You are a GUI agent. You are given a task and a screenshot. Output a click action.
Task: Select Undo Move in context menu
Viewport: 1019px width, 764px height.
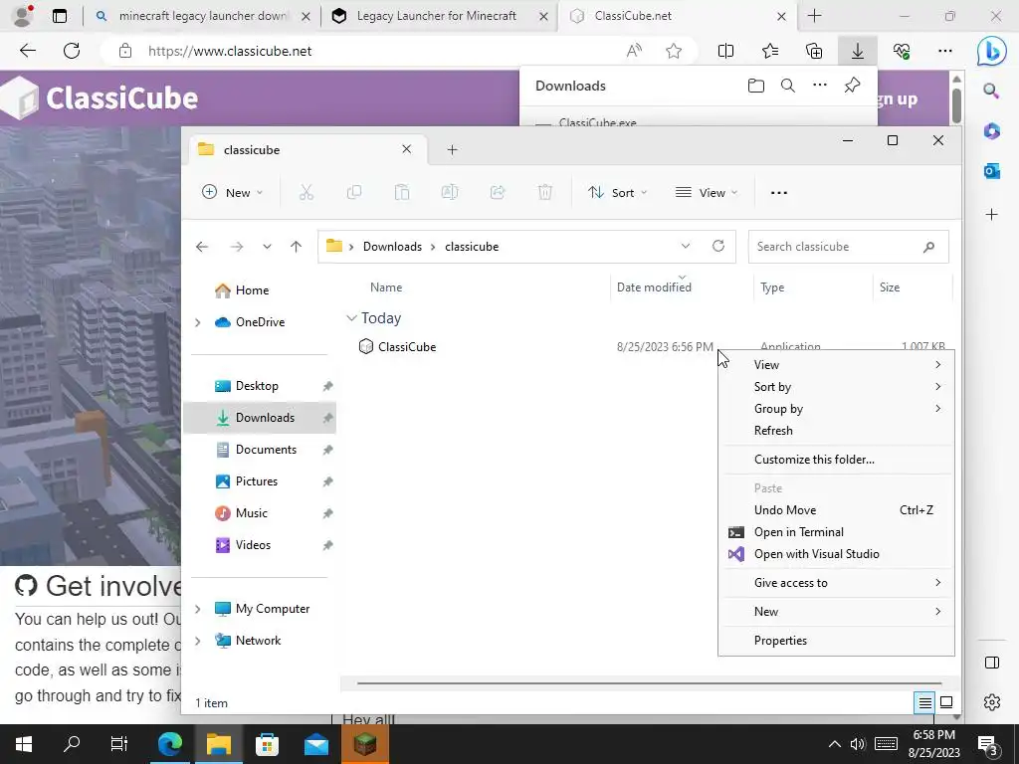pos(836,510)
